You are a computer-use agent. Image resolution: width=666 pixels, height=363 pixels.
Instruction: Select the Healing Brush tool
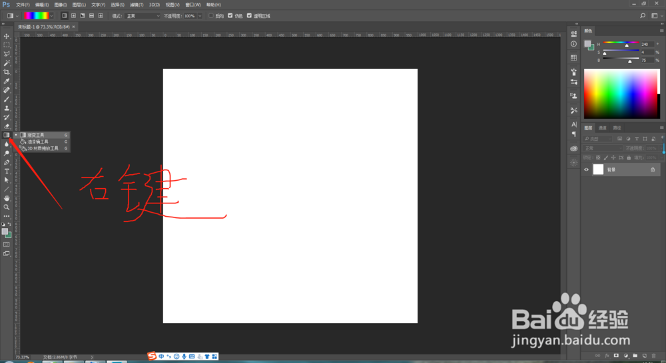tap(7, 90)
